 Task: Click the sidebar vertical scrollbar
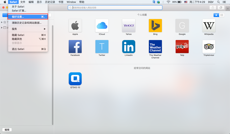(x=53, y=75)
